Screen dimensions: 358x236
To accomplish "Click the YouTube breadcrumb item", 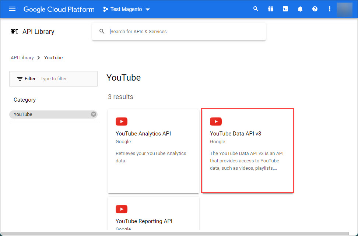I will click(53, 58).
